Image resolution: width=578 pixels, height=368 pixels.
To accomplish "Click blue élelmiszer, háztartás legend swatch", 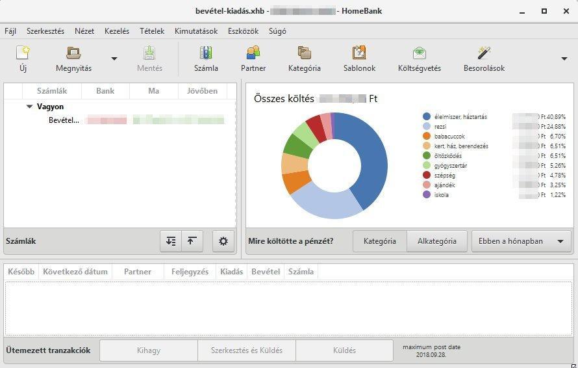I will click(x=427, y=116).
